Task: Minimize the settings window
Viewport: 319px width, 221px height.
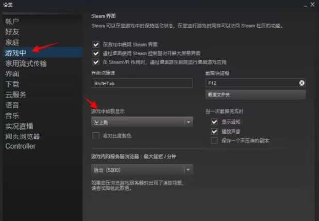Action: coord(305,5)
